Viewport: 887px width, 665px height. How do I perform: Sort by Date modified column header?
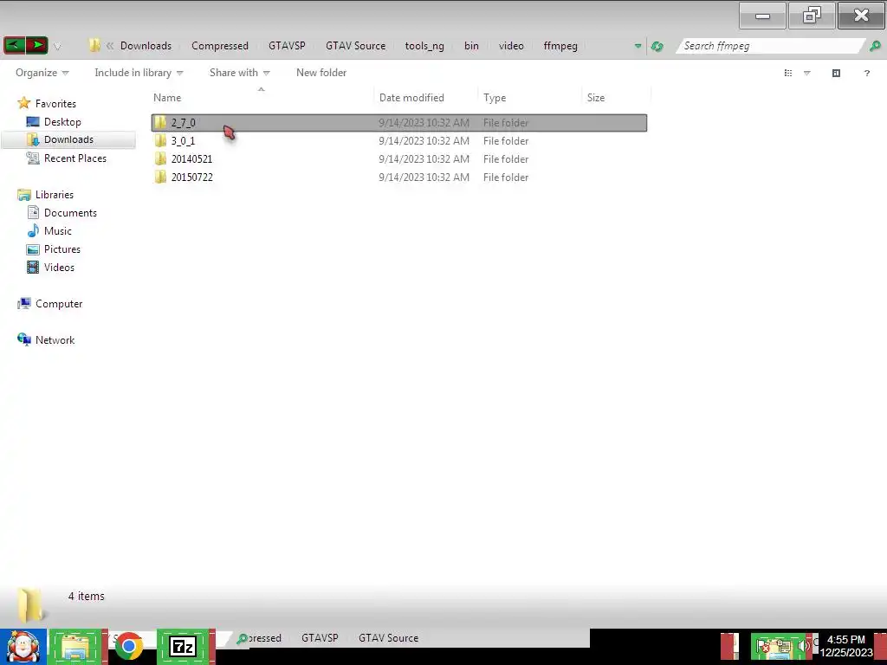coord(425,97)
